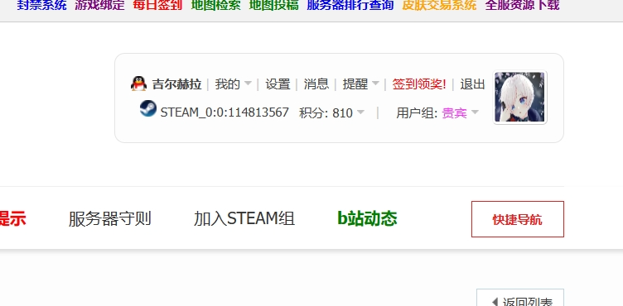The image size is (623, 306).
Task: Click the 积分: 810 text
Action: click(326, 113)
